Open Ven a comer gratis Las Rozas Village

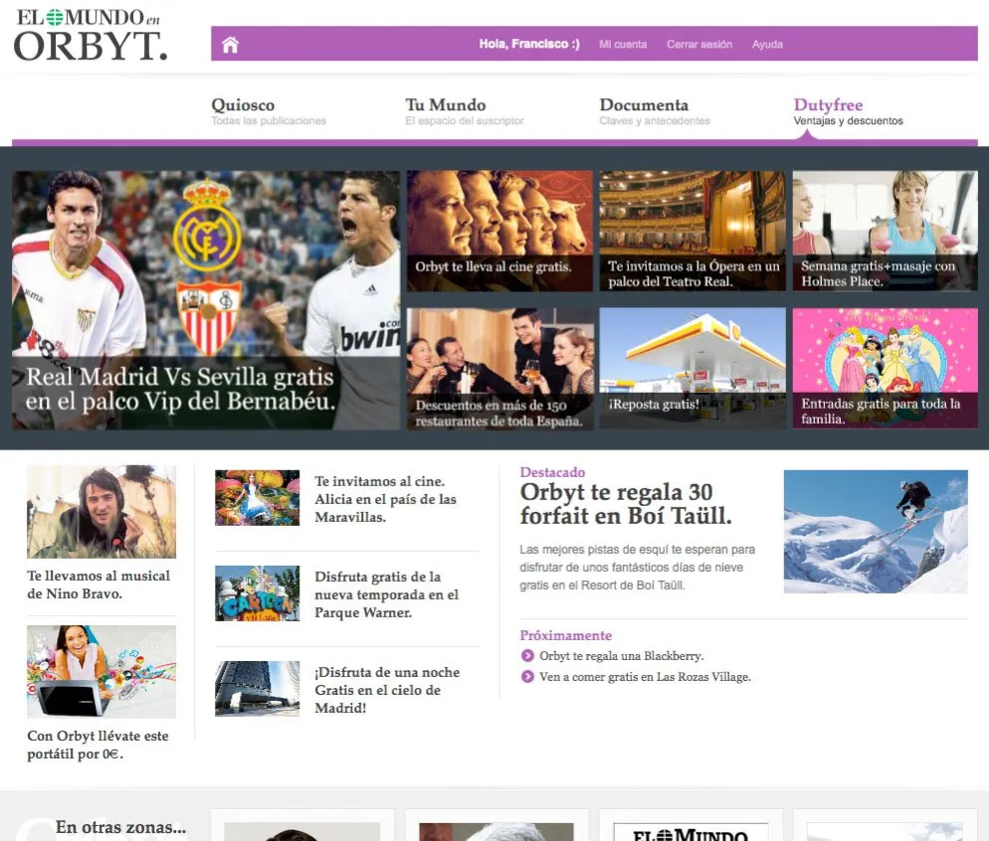pyautogui.click(x=646, y=677)
